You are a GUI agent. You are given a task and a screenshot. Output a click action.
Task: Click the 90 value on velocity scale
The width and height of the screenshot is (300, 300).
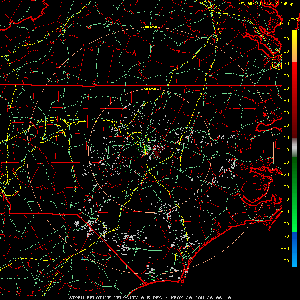pos(286,39)
